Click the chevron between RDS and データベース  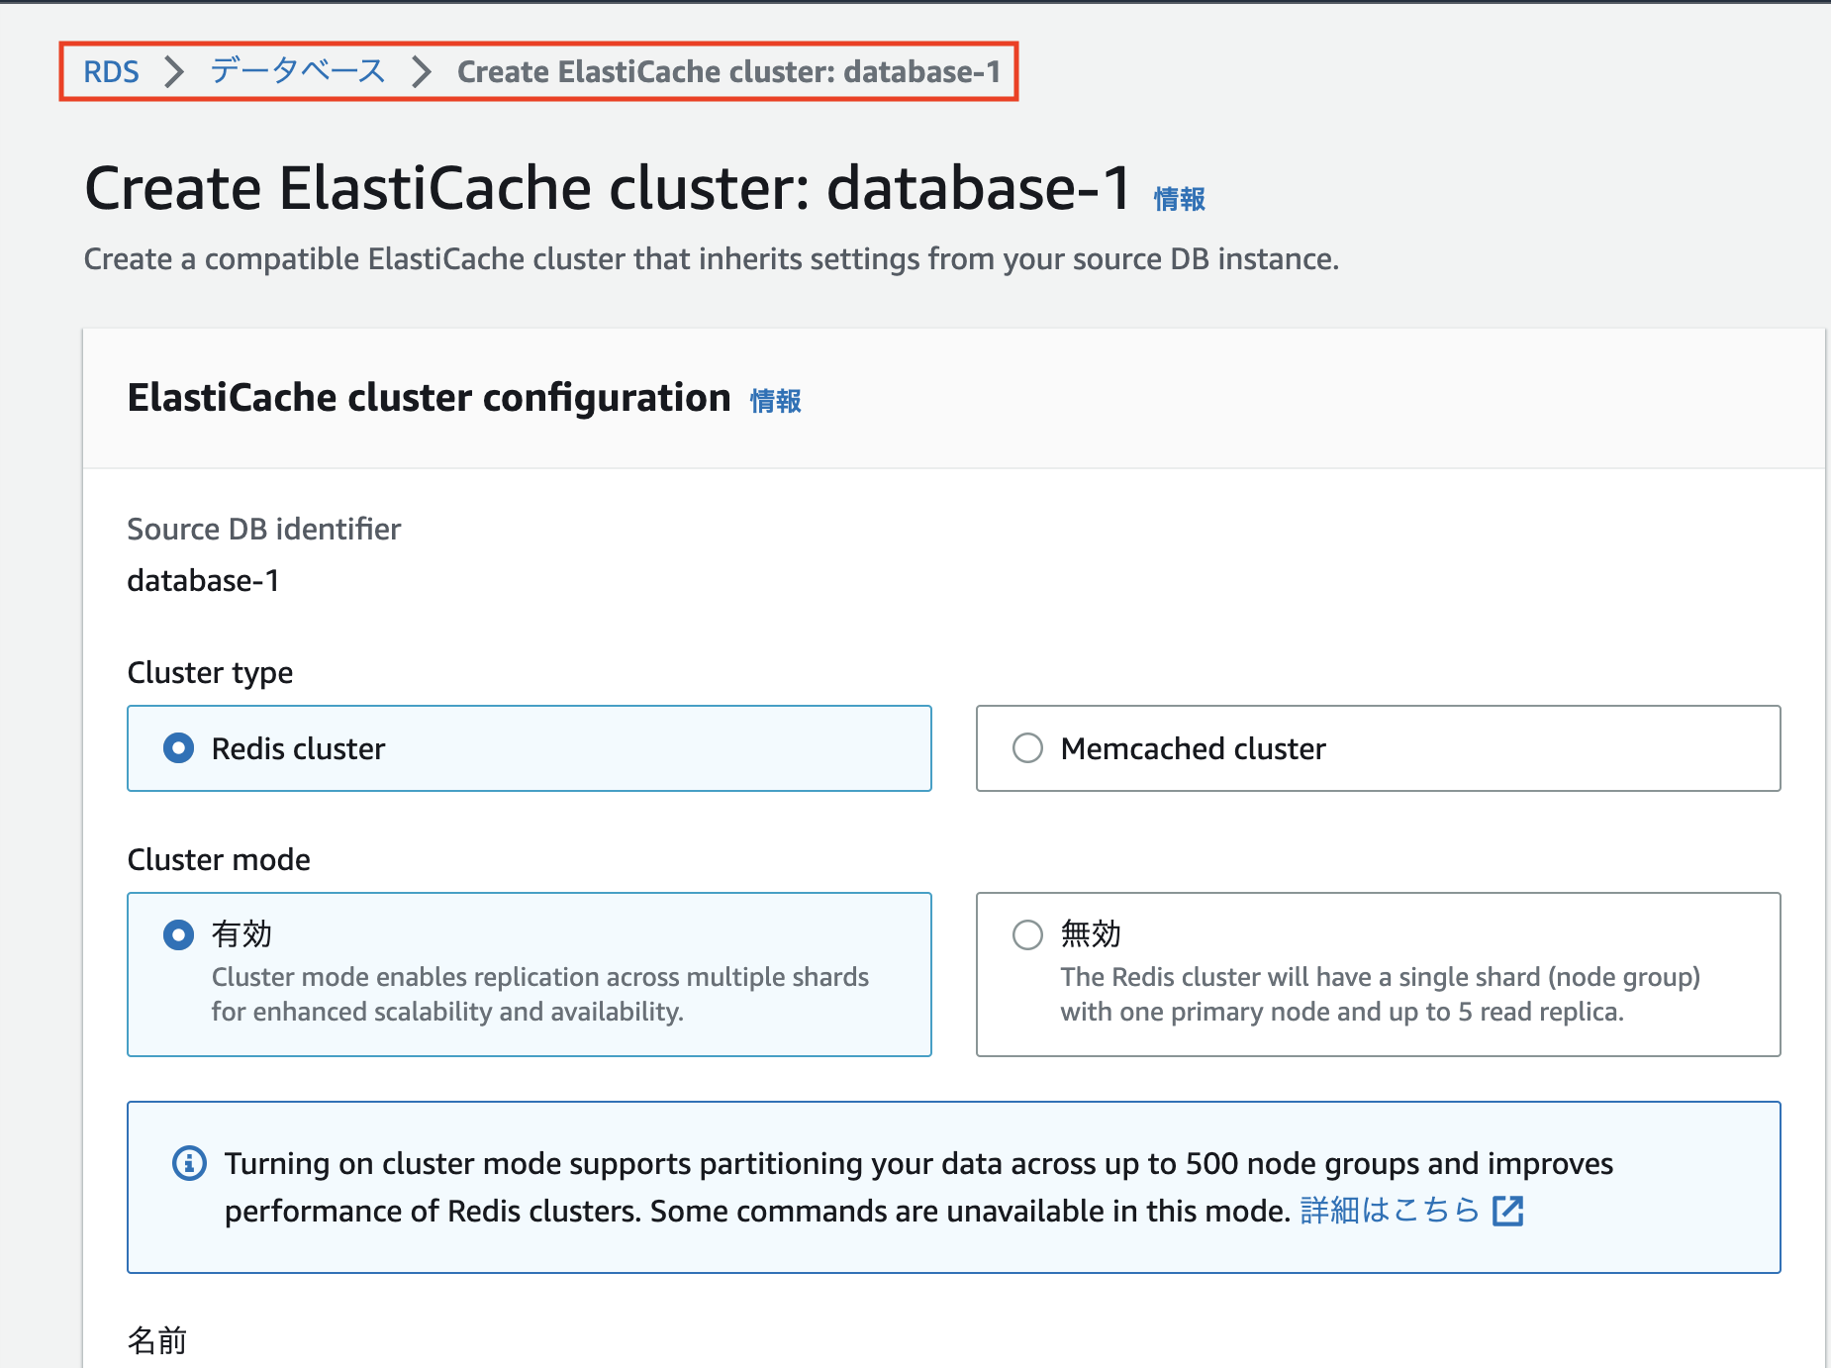click(174, 70)
